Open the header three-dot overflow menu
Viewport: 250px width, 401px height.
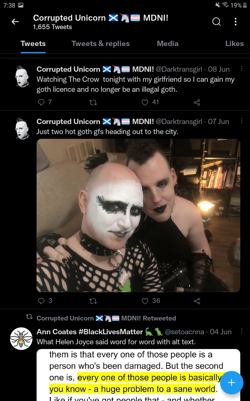click(x=235, y=22)
